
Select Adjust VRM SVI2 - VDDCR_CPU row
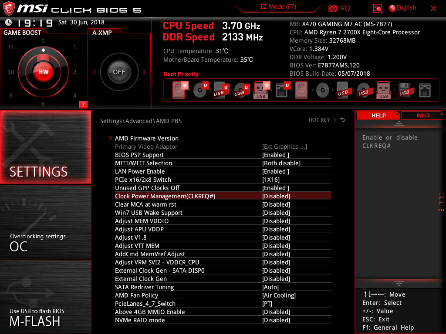[223, 262]
